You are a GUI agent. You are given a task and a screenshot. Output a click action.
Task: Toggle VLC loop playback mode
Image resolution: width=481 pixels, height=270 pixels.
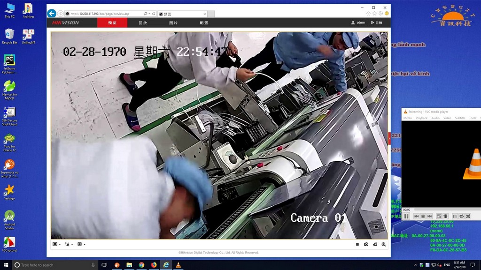pos(461,216)
